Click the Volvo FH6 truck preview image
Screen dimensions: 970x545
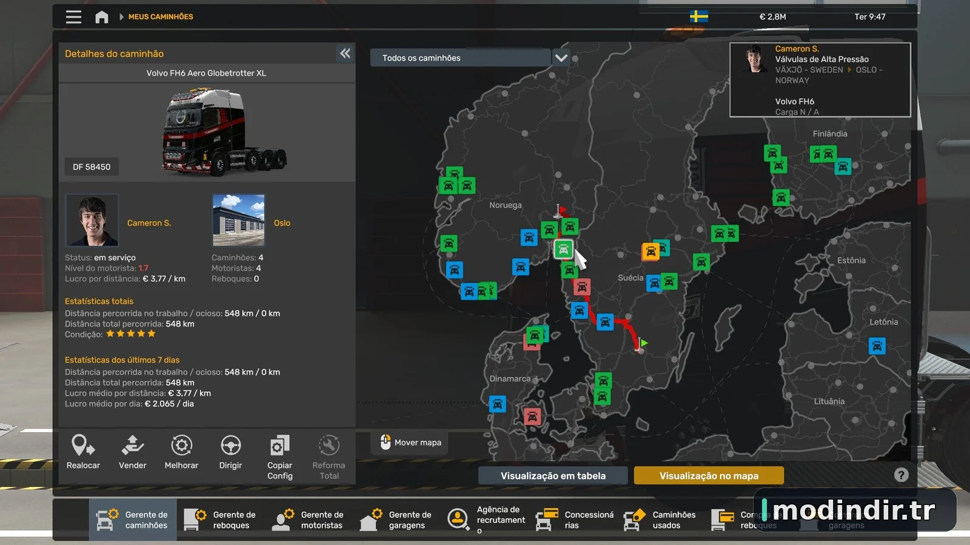point(223,132)
